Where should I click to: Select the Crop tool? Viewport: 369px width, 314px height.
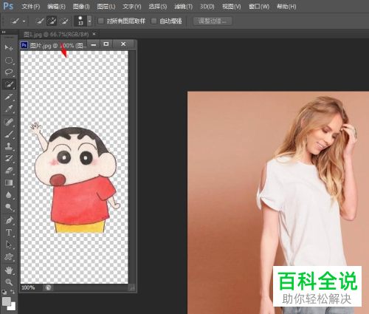[x=9, y=97]
